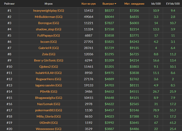Image resolution: width=182 pixels, height=131 pixels.
Task: Click the Рейтинг column header
Action: 9,4
